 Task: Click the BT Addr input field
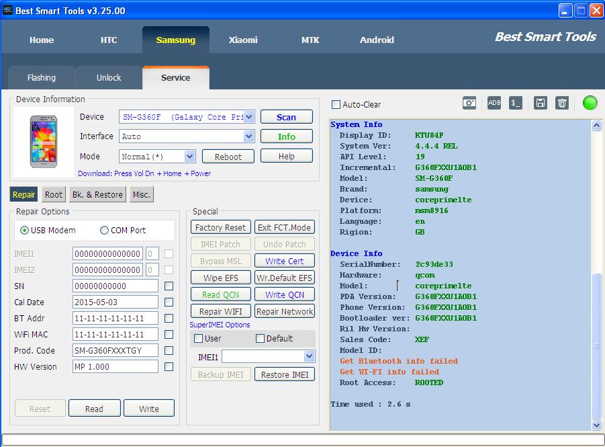pyautogui.click(x=115, y=319)
